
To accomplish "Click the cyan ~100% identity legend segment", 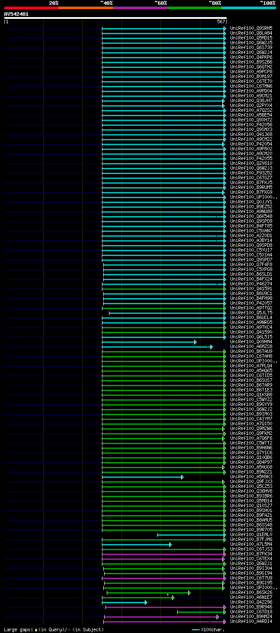I will [x=248, y=8].
